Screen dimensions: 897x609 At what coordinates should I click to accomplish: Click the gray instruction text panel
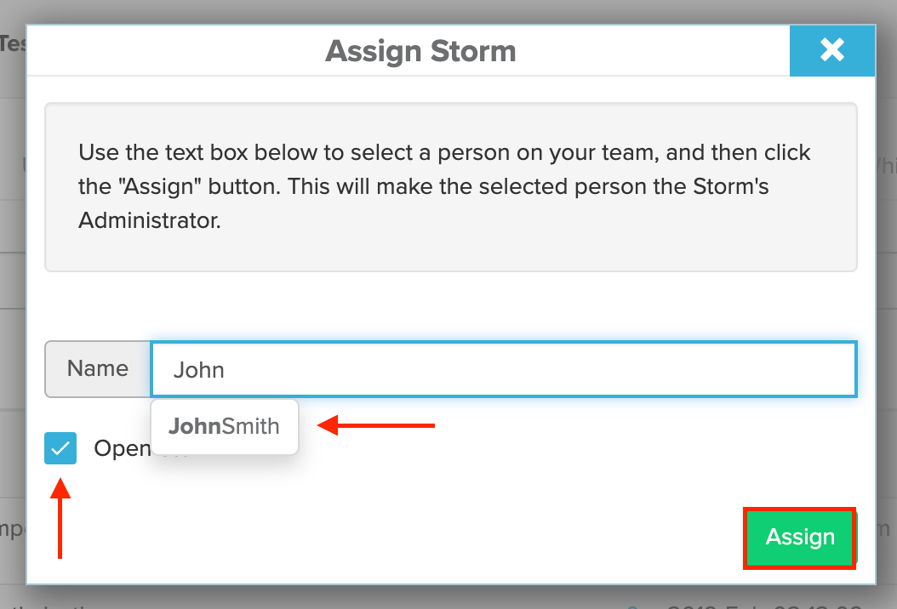451,187
